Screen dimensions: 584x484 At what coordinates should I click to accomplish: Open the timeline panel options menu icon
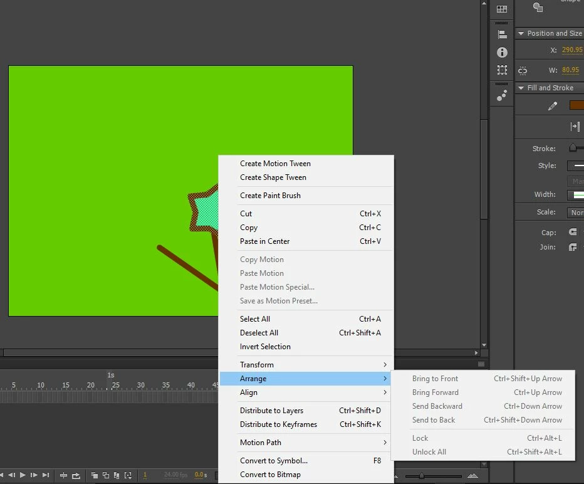(481, 364)
